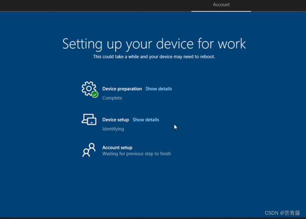Open Show details for Device setup
306x219 pixels.
pyautogui.click(x=146, y=120)
